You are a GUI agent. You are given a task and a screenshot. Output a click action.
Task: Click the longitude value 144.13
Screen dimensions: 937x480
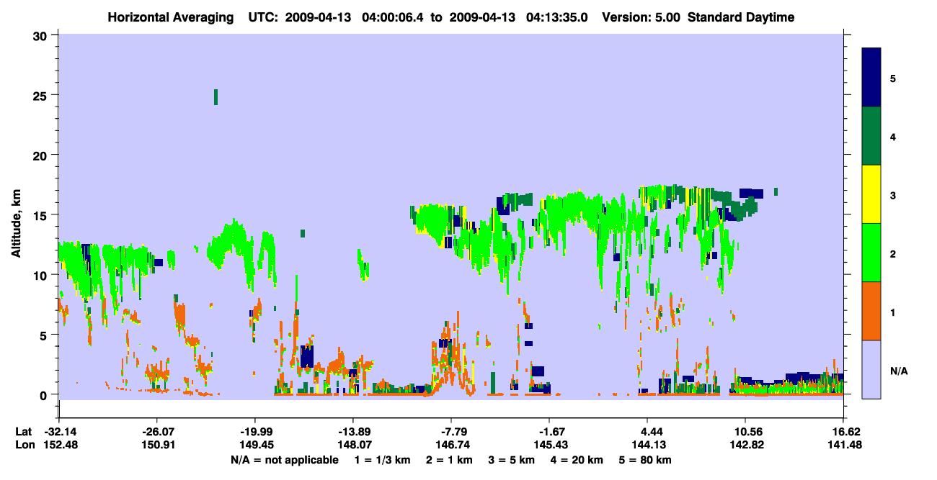coord(647,445)
